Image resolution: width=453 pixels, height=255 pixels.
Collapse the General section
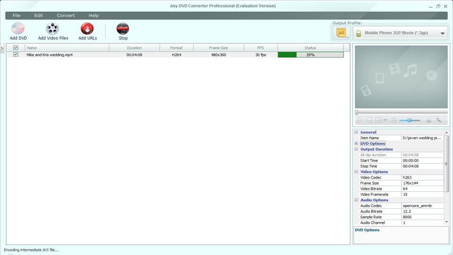pyautogui.click(x=356, y=132)
